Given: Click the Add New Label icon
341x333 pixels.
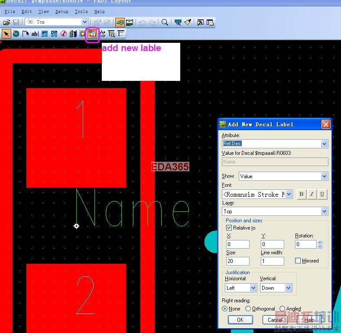Looking at the screenshot, I should click(x=92, y=34).
